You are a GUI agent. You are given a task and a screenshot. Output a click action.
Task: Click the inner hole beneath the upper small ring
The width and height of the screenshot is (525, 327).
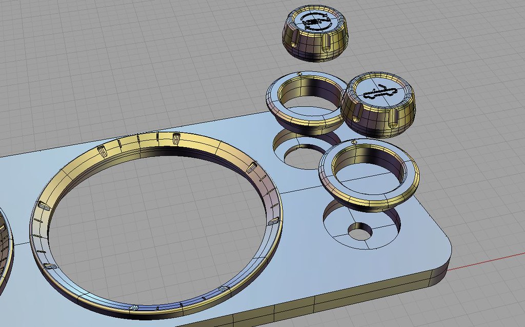click(301, 157)
